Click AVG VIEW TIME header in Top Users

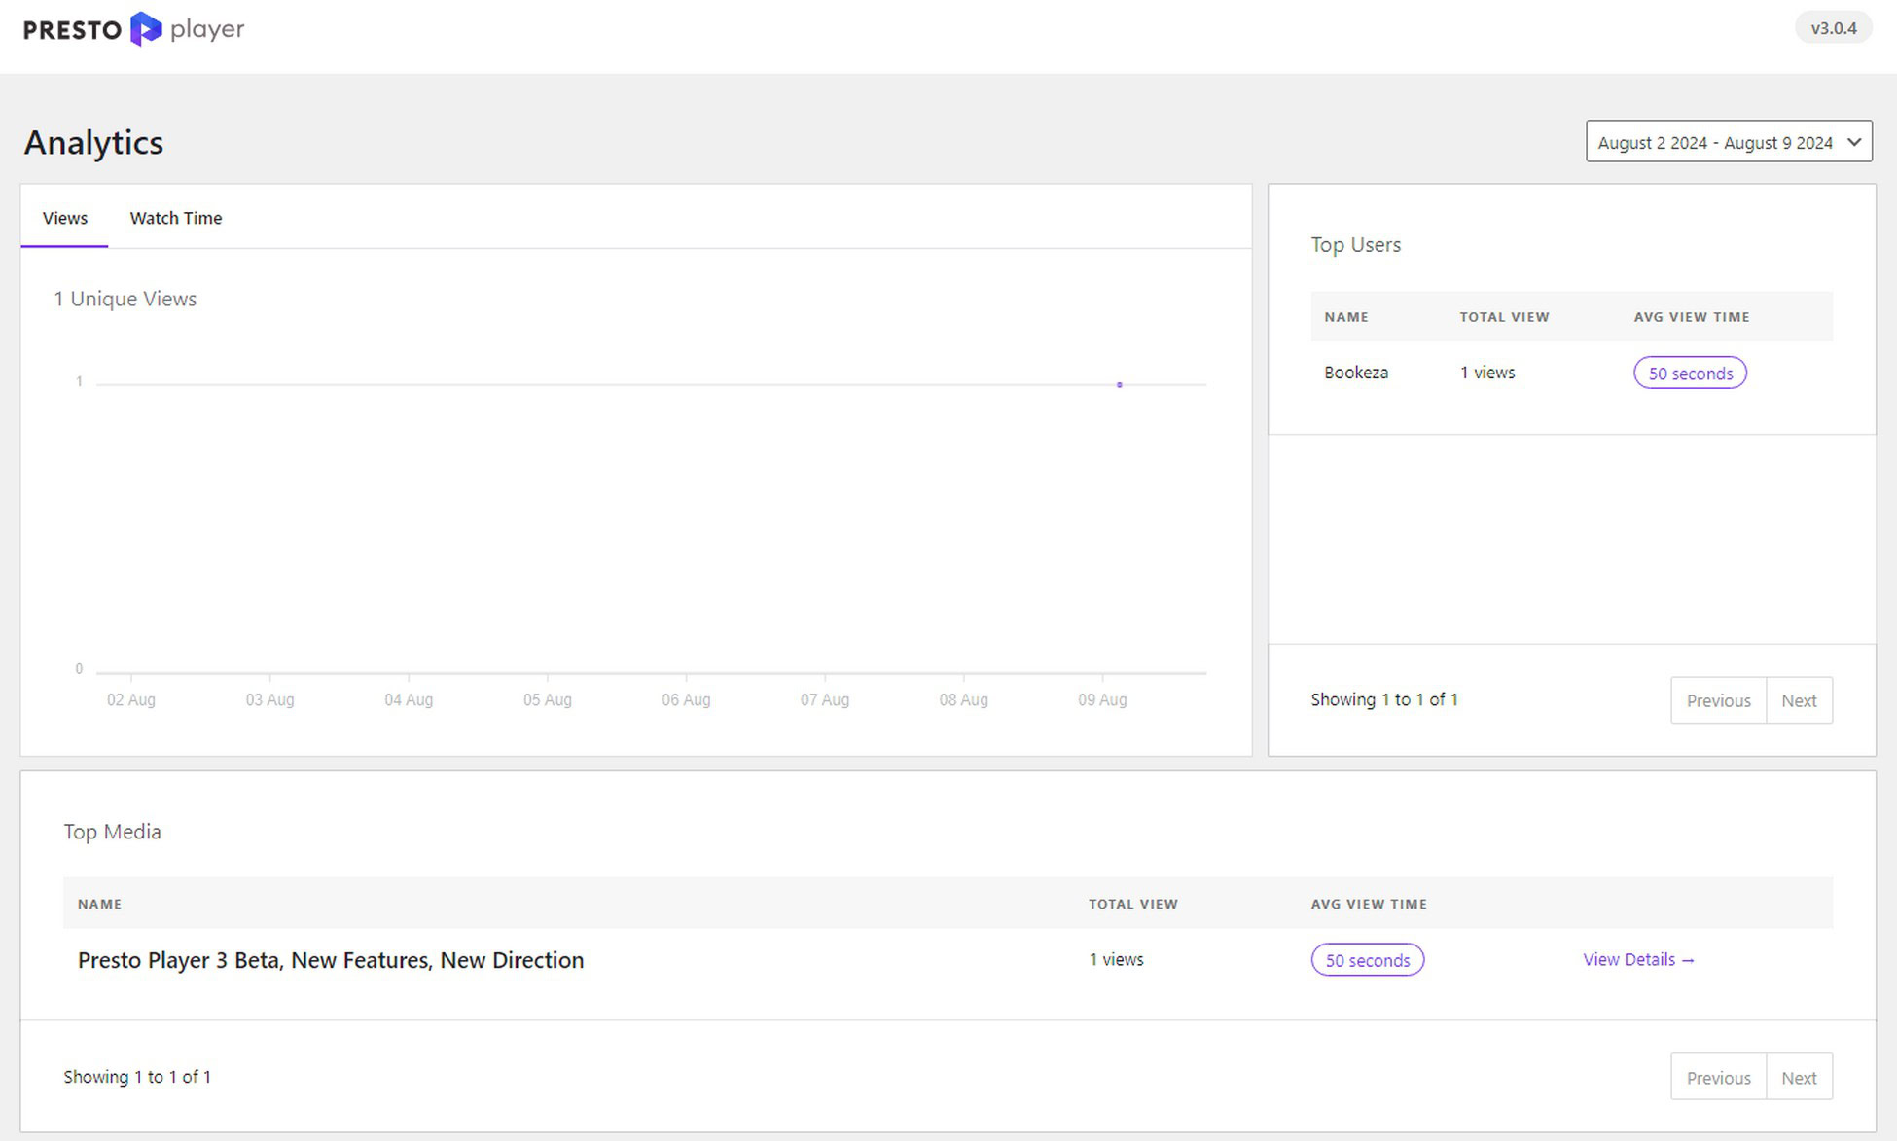(1692, 317)
